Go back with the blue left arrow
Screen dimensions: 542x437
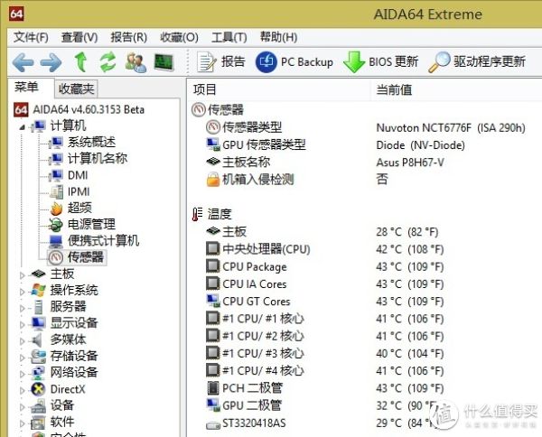[23, 62]
